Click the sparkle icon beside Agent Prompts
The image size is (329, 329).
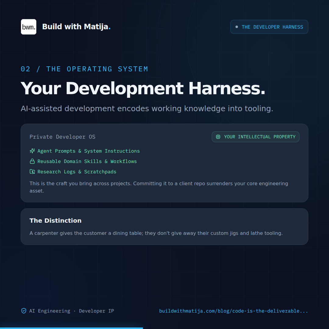[x=32, y=151]
